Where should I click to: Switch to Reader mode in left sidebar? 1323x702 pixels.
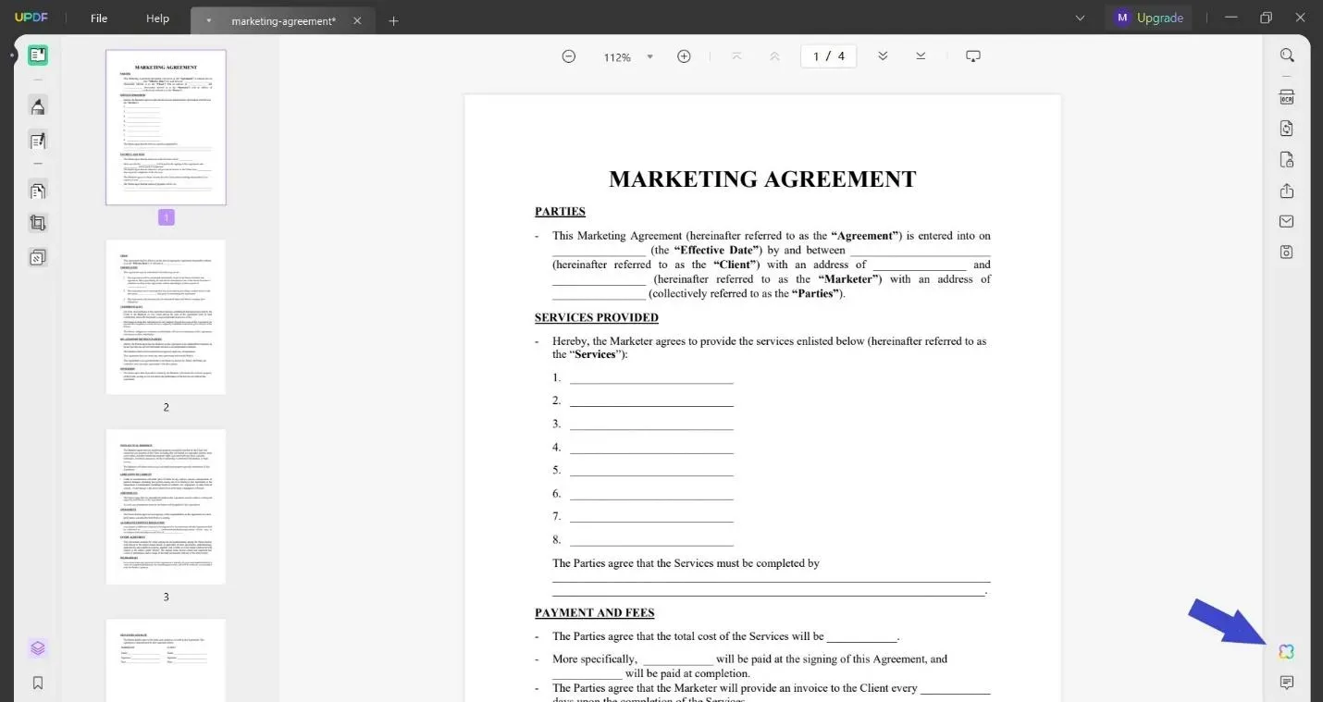38,55
